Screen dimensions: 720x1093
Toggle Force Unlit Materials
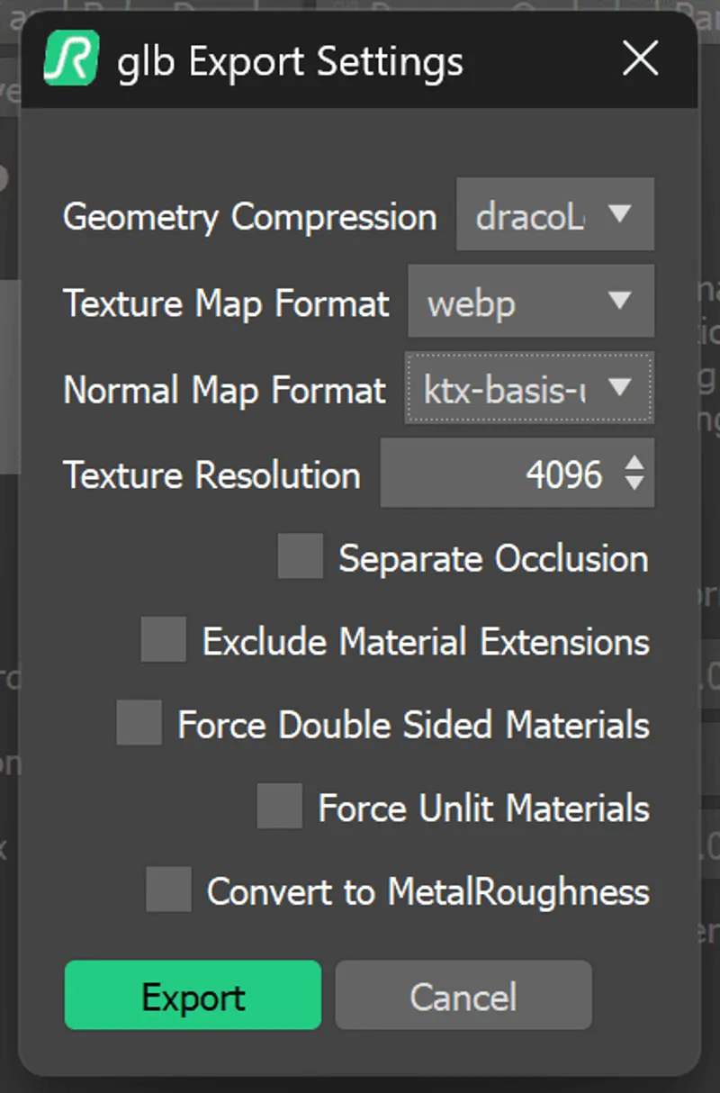pos(279,808)
